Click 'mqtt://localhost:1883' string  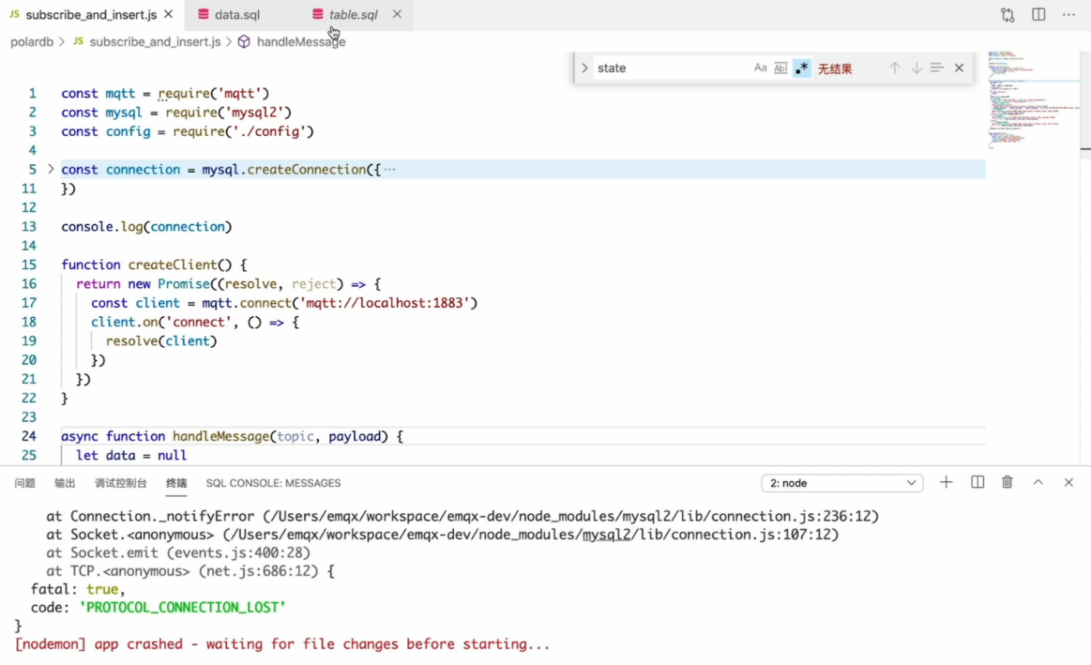click(x=385, y=303)
